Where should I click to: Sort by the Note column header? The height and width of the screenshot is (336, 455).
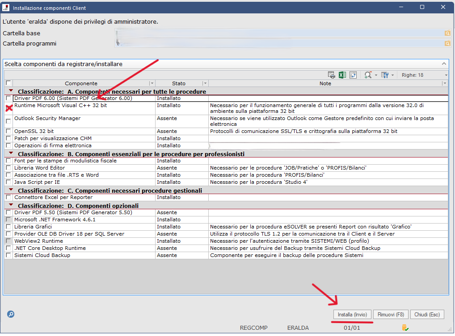tap(325, 83)
